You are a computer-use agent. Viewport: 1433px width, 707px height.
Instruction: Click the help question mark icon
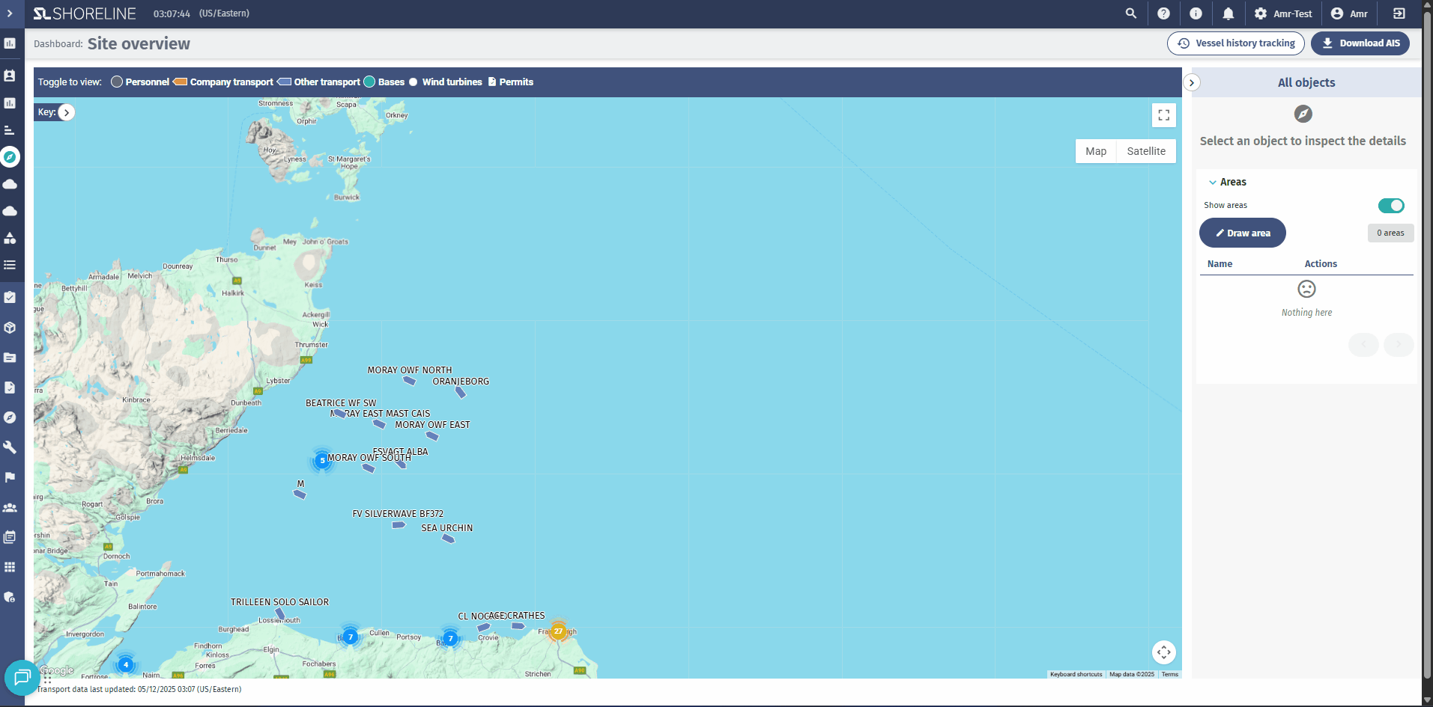1163,13
